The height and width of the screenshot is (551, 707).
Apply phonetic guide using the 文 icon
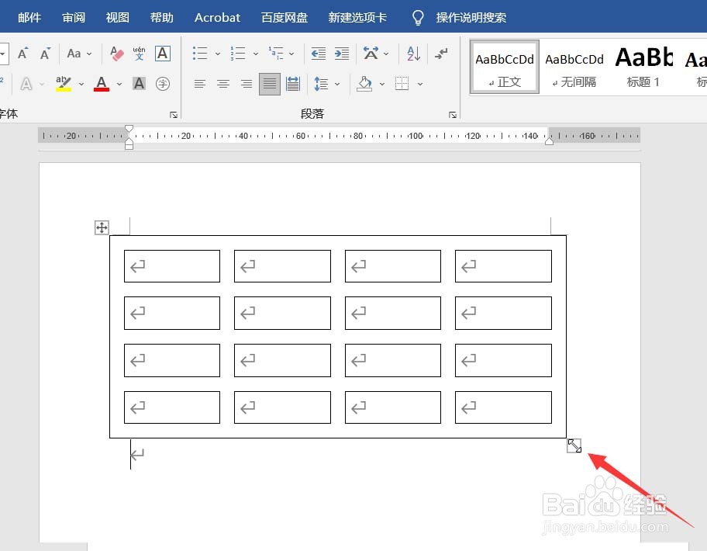[139, 53]
